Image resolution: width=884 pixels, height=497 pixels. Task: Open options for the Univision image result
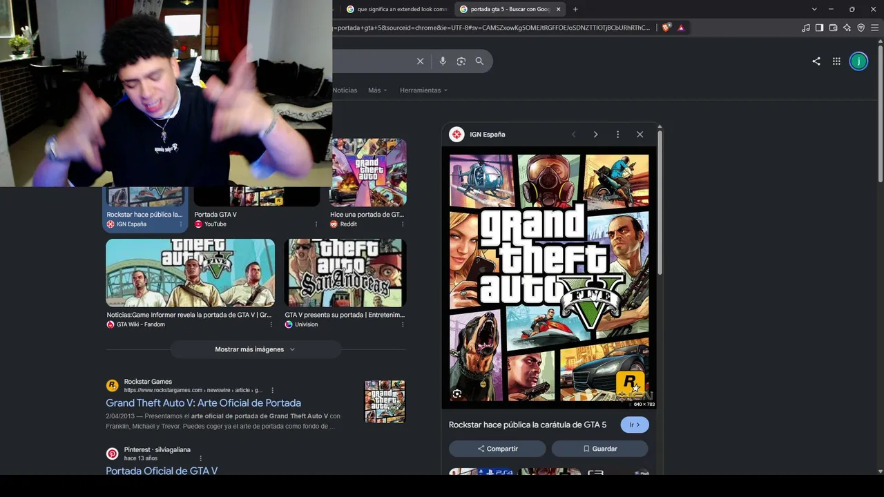(403, 324)
